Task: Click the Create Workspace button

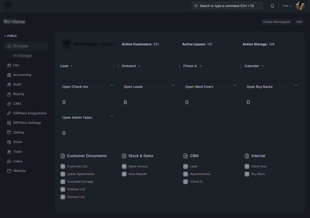Action: [x=276, y=22]
